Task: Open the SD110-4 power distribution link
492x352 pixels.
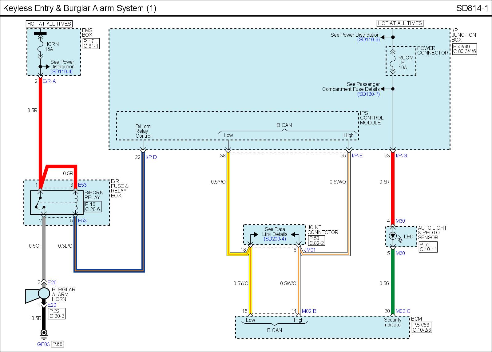Action: (62, 71)
